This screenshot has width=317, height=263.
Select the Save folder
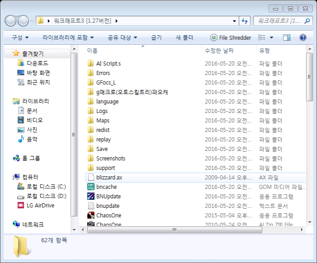102,149
